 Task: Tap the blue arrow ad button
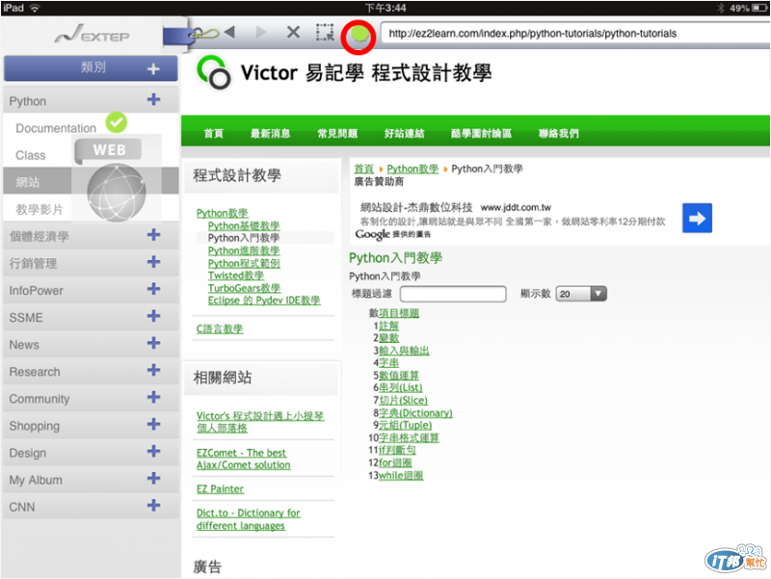(x=697, y=218)
